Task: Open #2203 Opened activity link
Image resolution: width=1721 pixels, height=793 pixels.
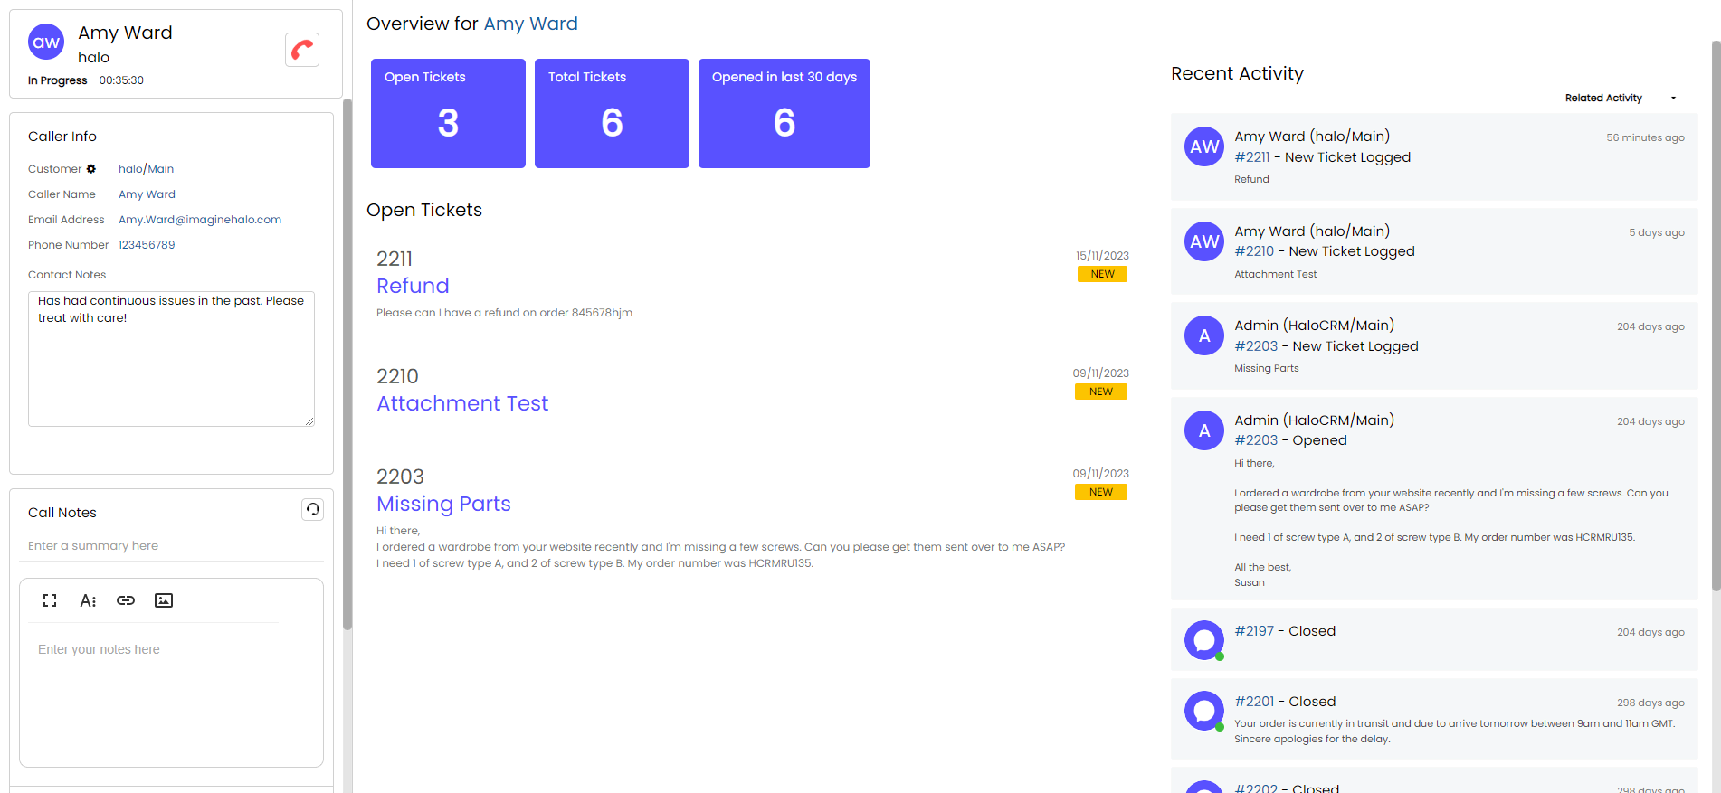Action: tap(1256, 440)
